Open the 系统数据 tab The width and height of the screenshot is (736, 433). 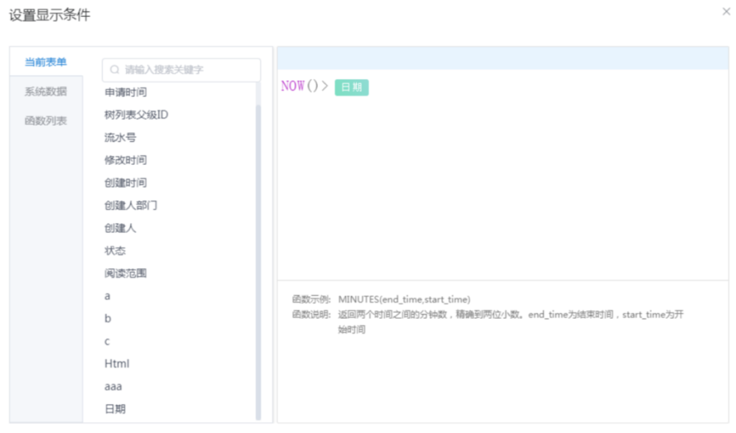(46, 91)
